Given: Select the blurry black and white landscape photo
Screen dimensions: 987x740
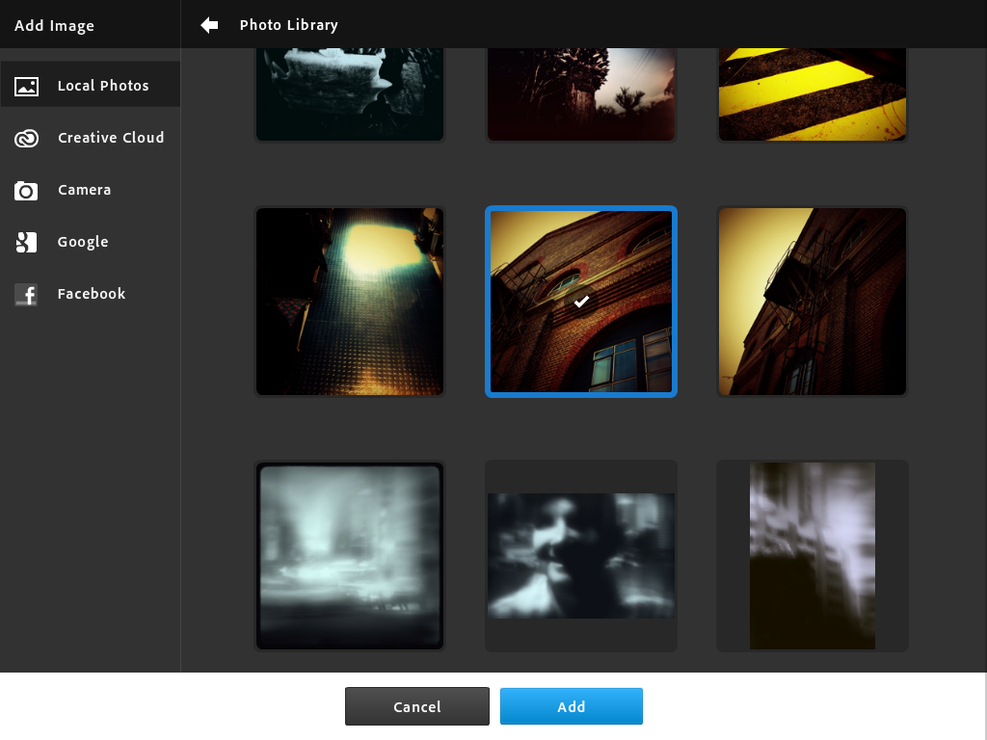Looking at the screenshot, I should 581,556.
